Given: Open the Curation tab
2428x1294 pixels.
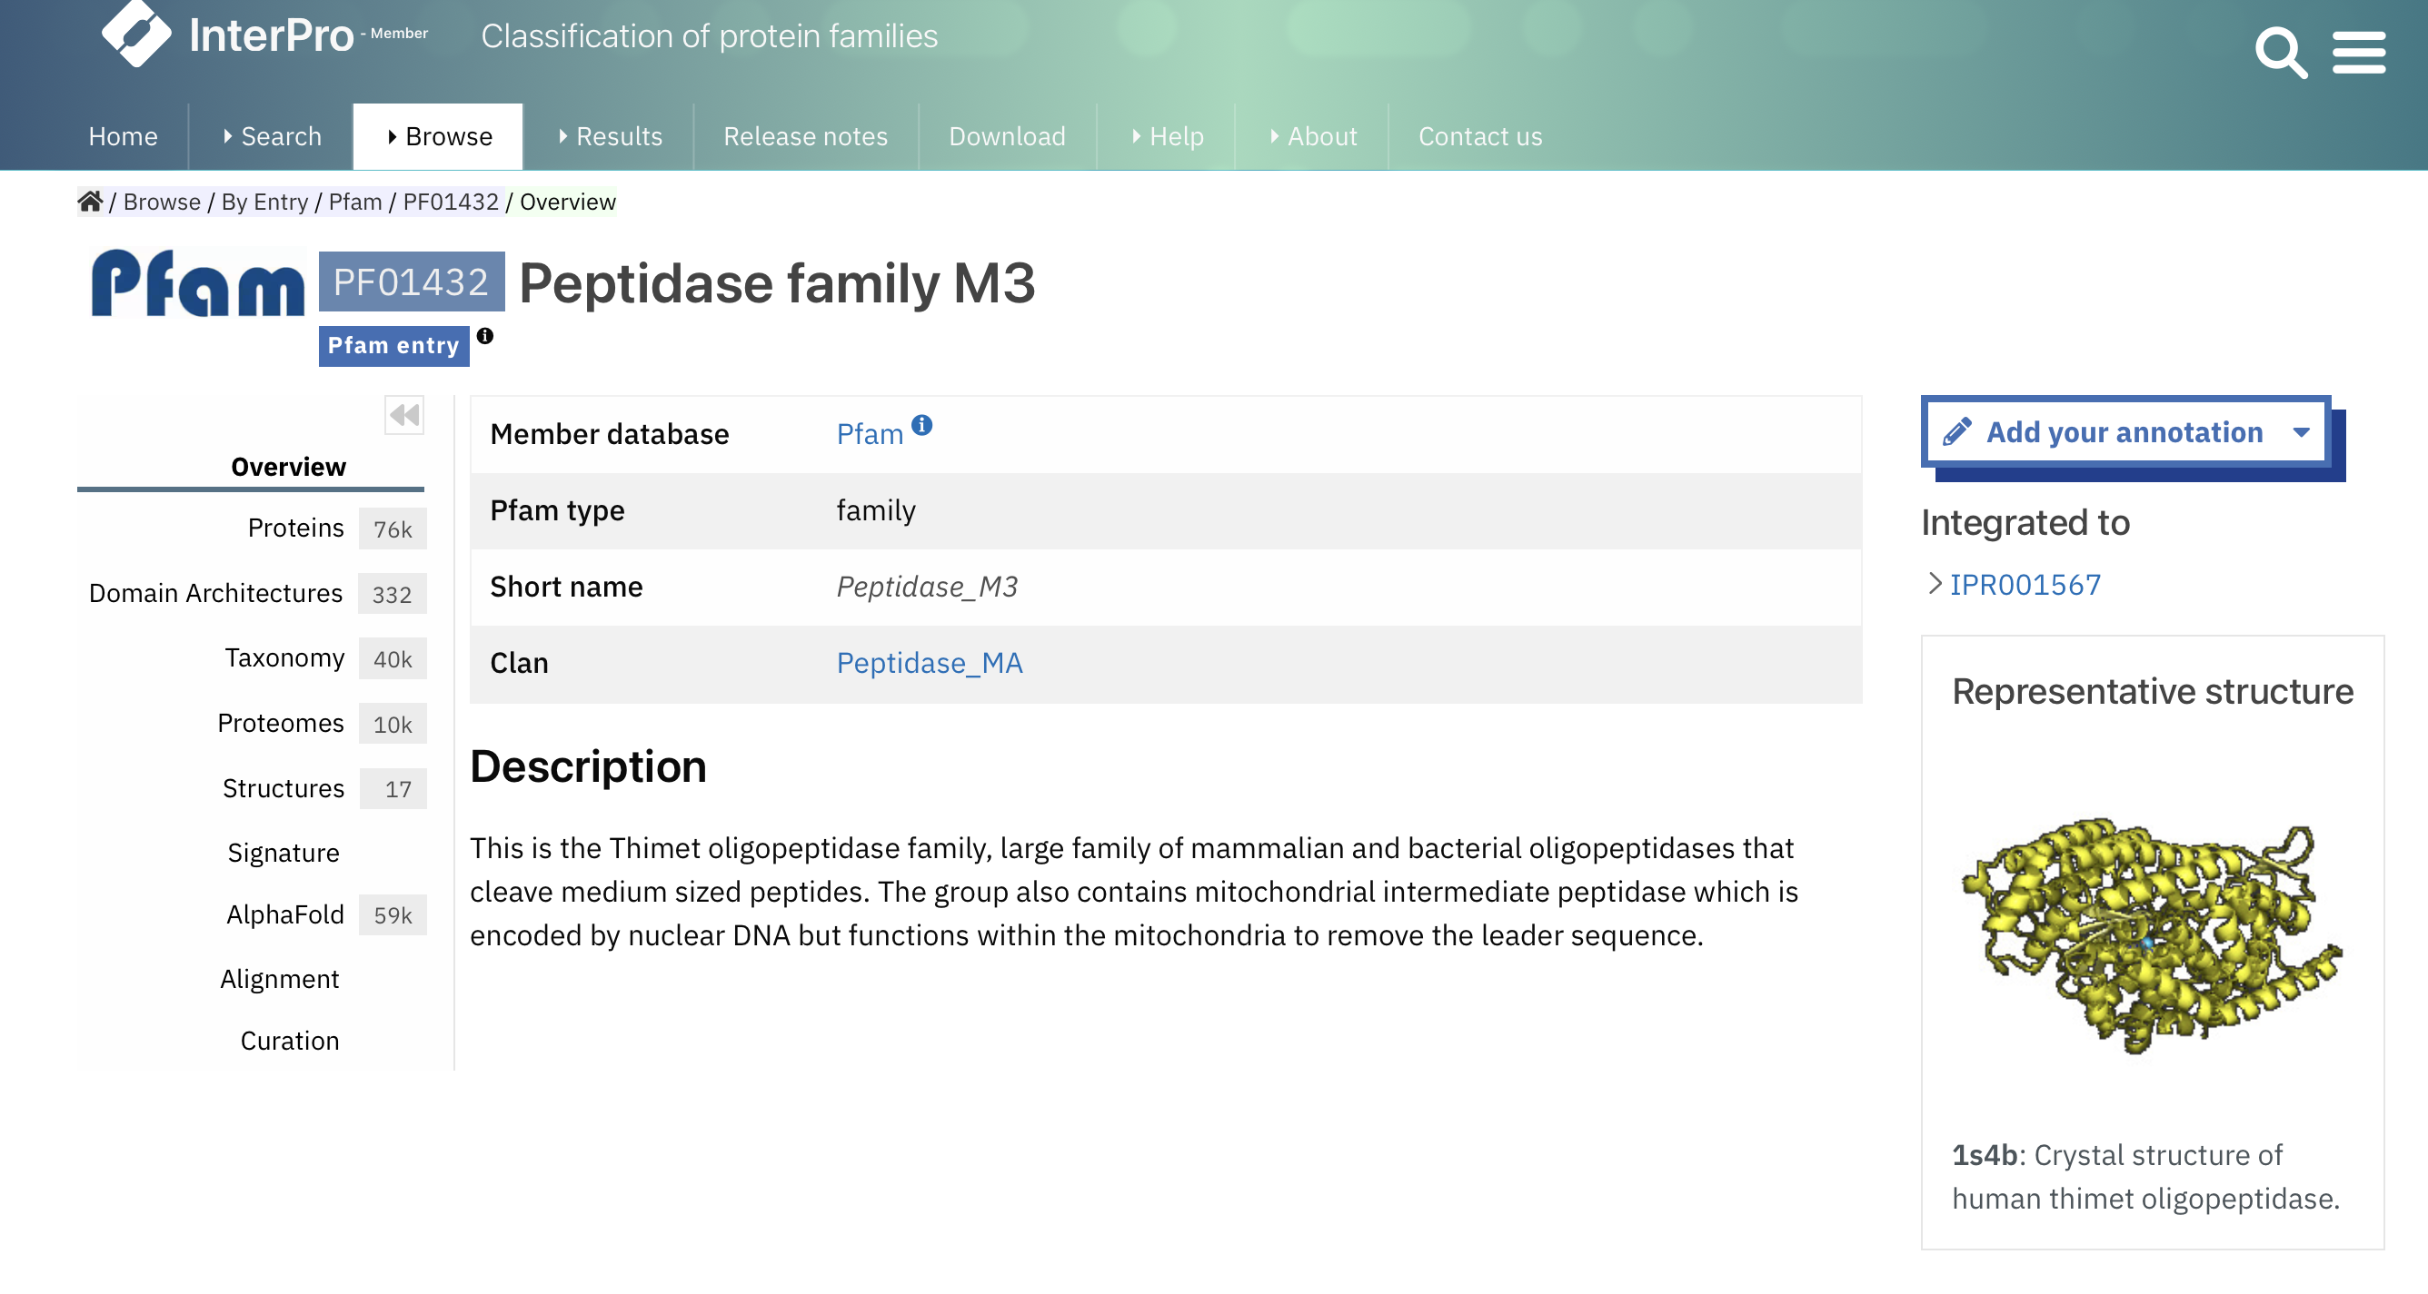Looking at the screenshot, I should click(x=290, y=1041).
